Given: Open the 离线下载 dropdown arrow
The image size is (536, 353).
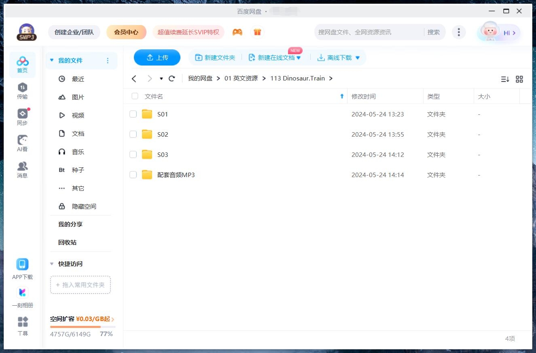Looking at the screenshot, I should (357, 57).
